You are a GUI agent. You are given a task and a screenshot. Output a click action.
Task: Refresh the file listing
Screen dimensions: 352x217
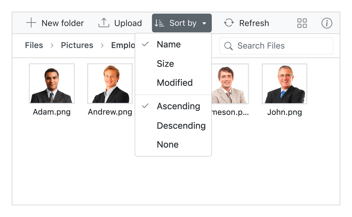coord(246,23)
